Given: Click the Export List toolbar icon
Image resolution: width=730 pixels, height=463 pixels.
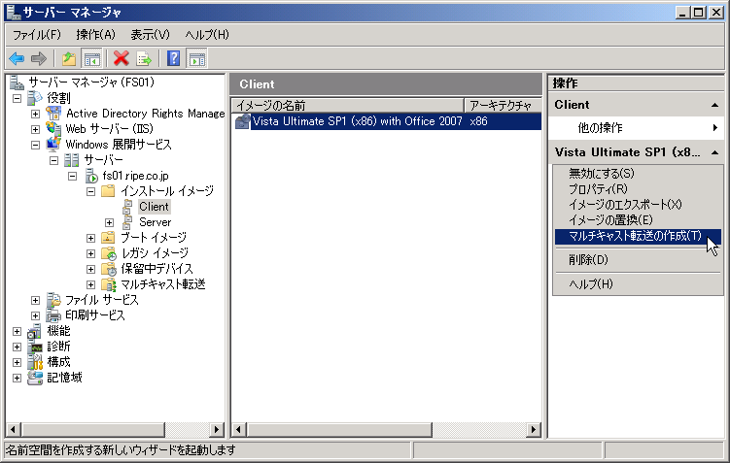Looking at the screenshot, I should pyautogui.click(x=144, y=58).
